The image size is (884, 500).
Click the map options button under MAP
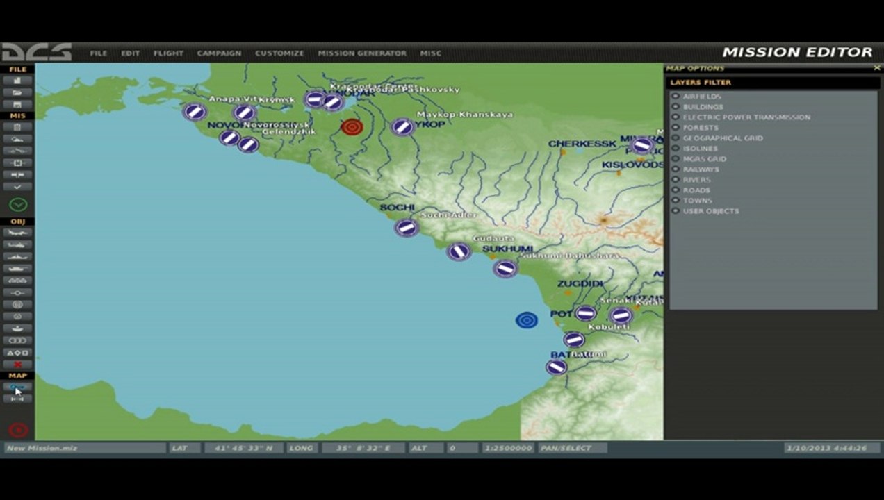(17, 387)
